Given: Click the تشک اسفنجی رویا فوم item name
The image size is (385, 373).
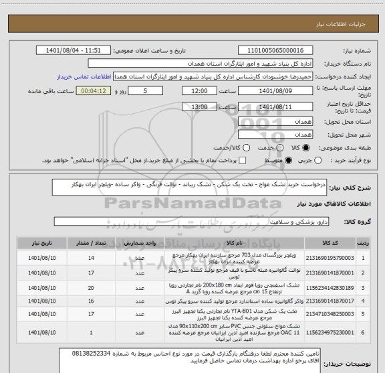Looking at the screenshot, I should pyautogui.click(x=234, y=288).
